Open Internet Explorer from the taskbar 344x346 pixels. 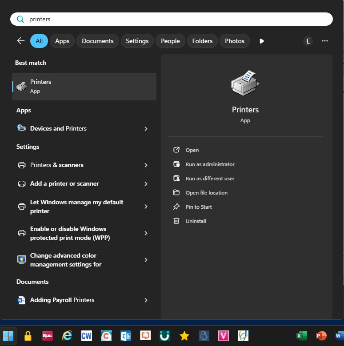point(67,336)
